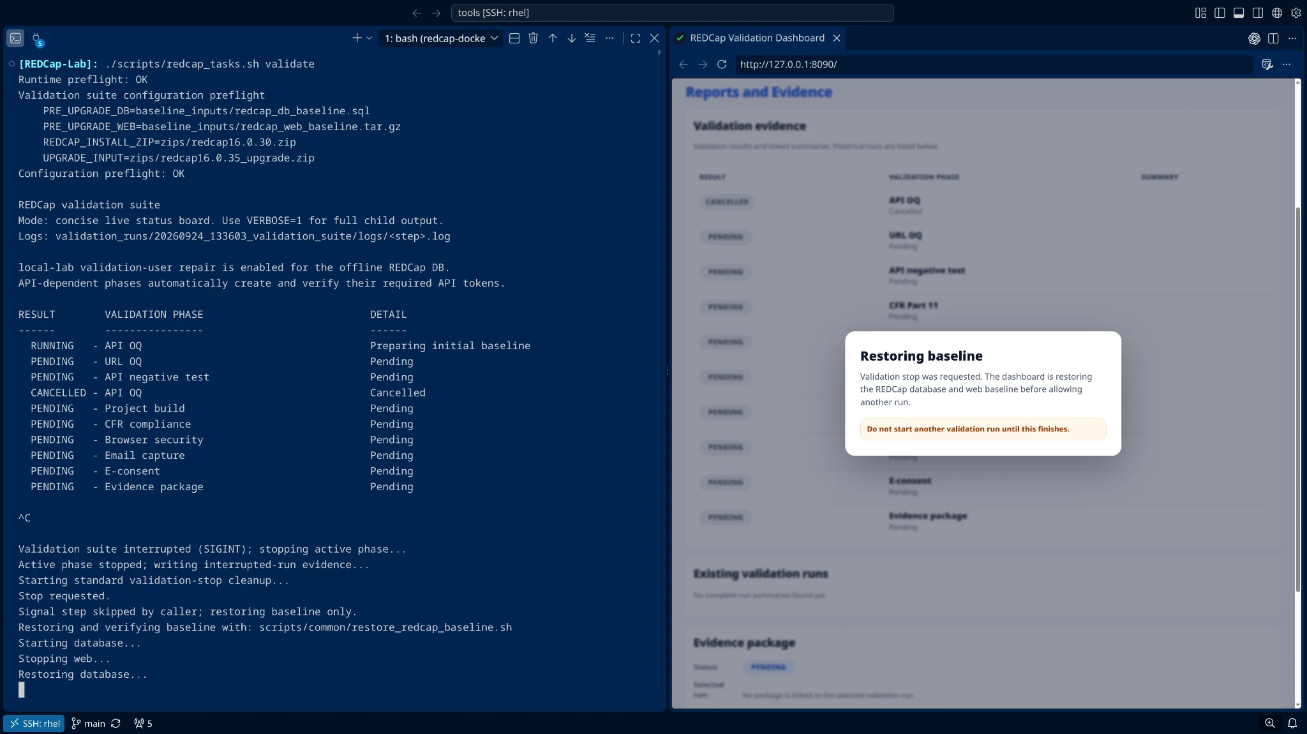This screenshot has height=734, width=1307.
Task: Expand the new terminal launch profile dropdown
Action: tap(370, 38)
